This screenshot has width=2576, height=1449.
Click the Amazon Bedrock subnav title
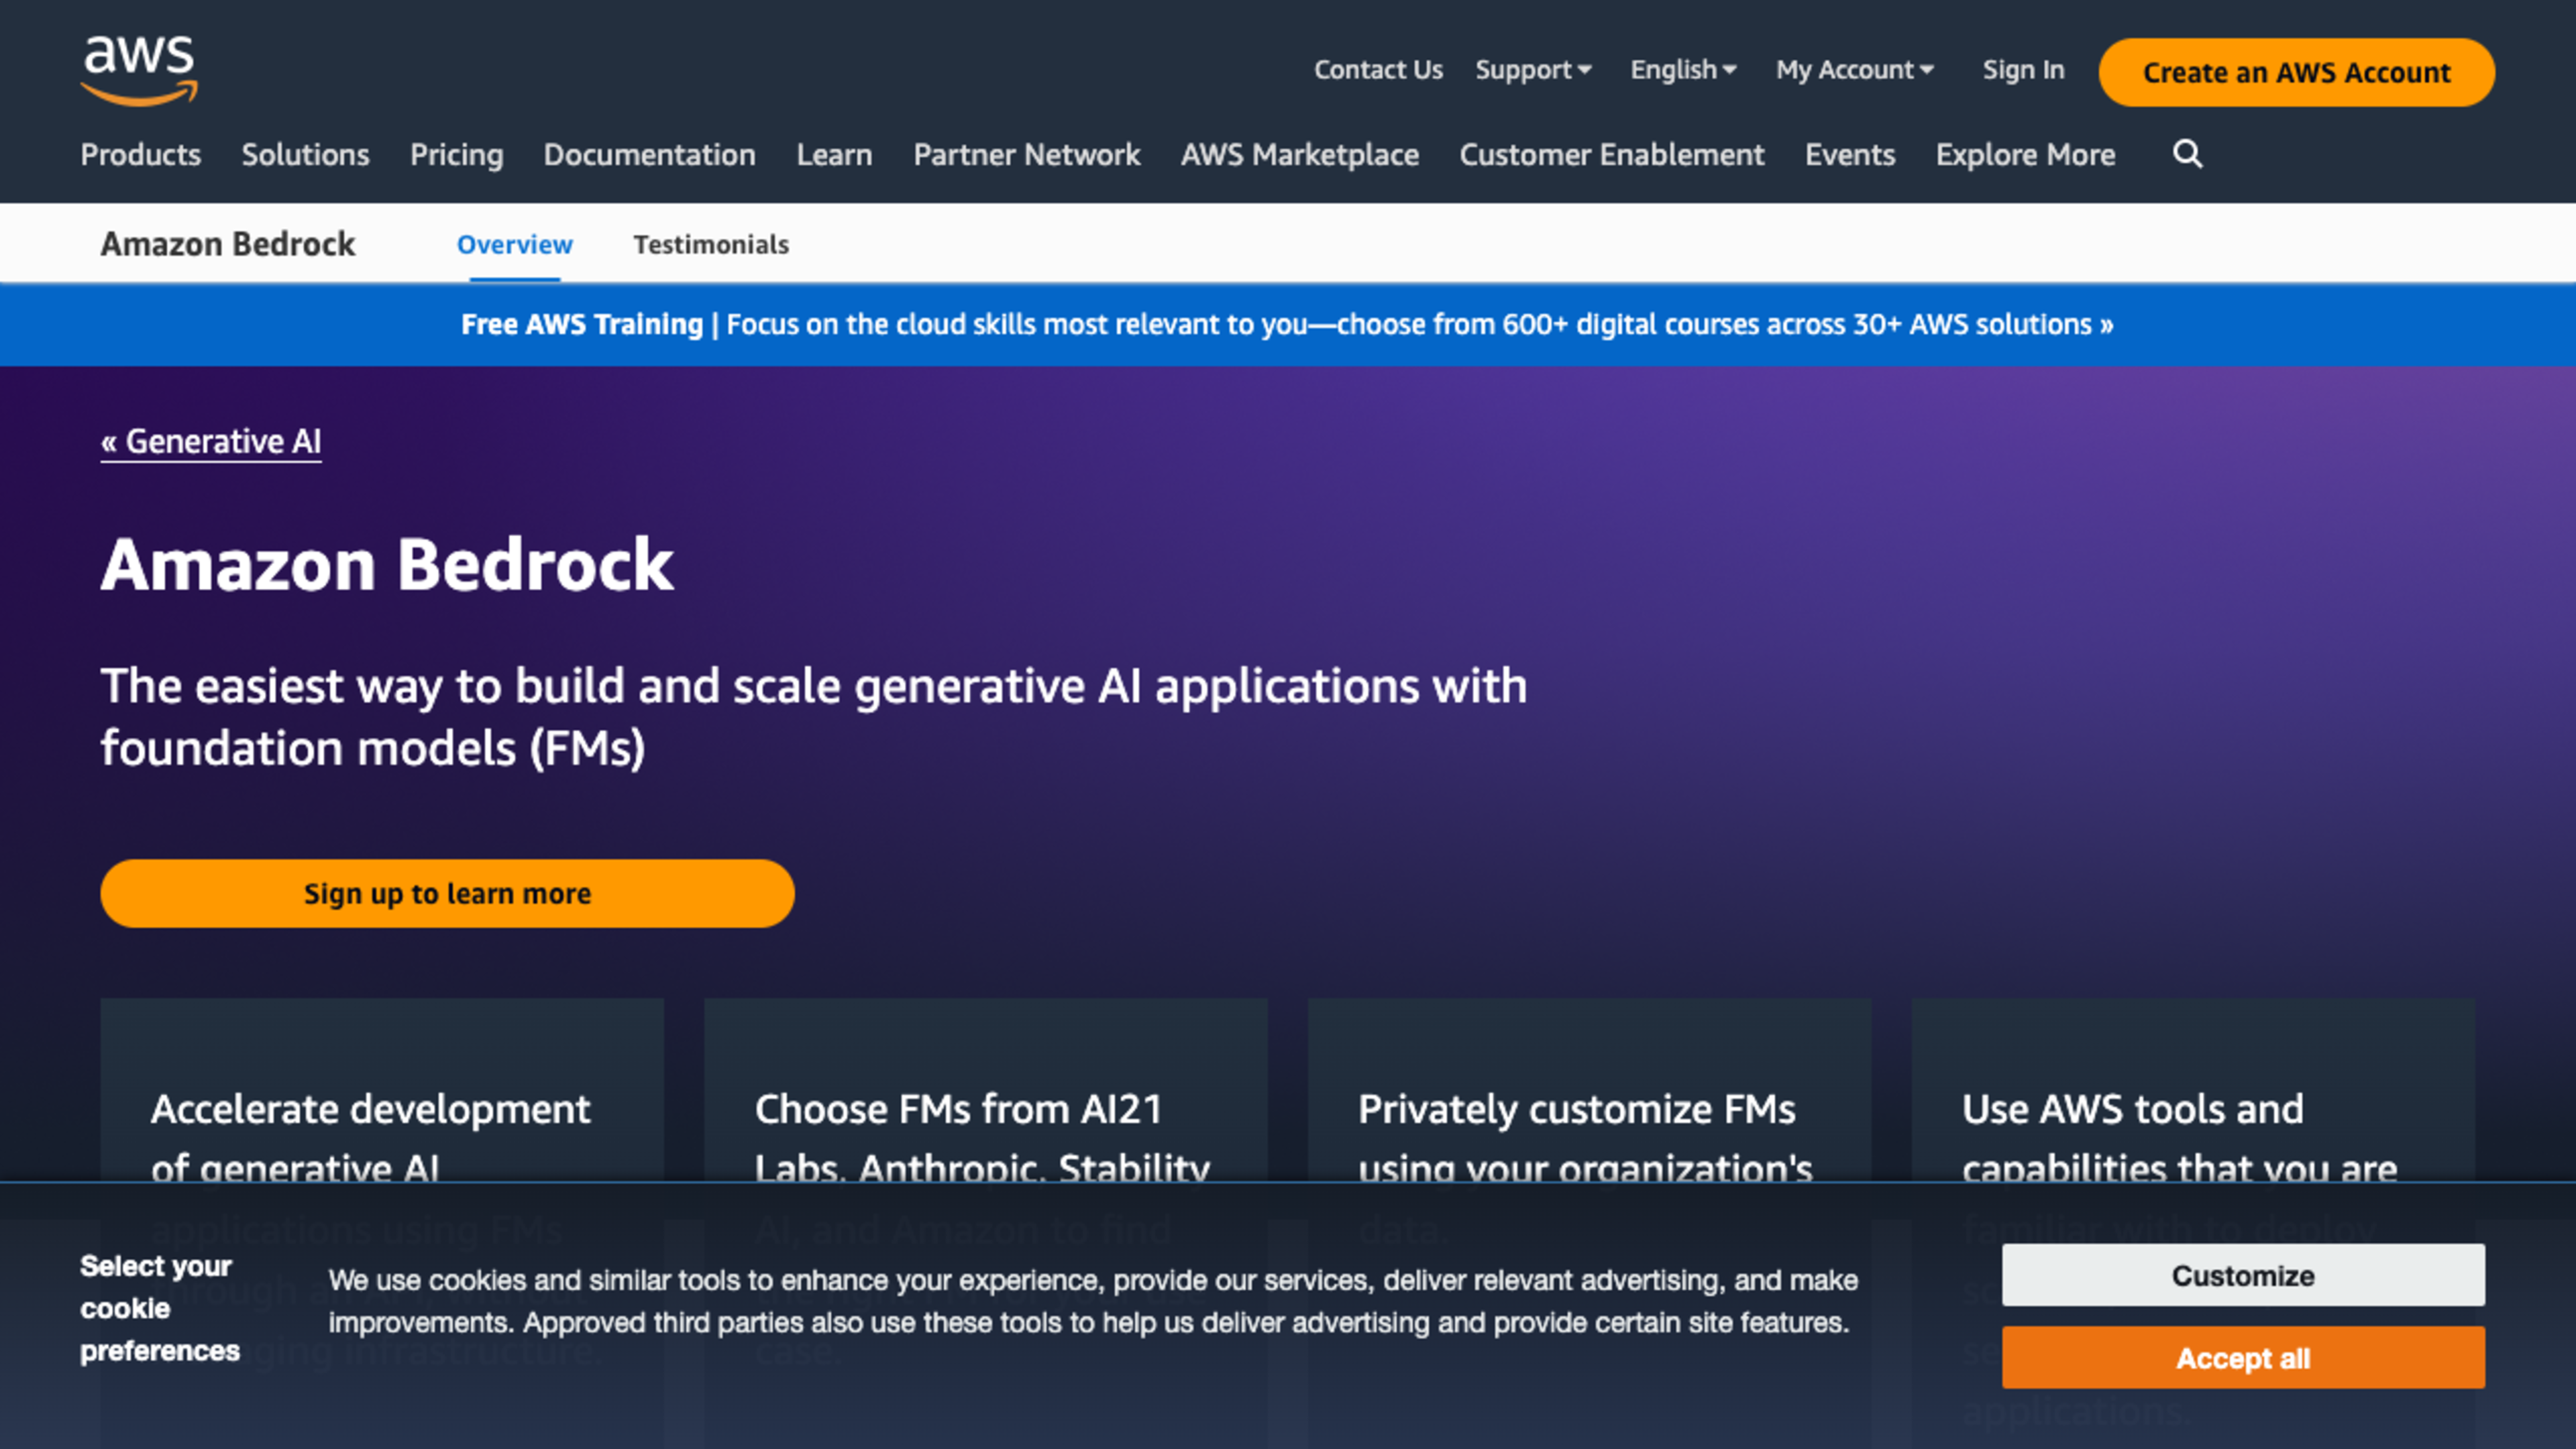[228, 244]
